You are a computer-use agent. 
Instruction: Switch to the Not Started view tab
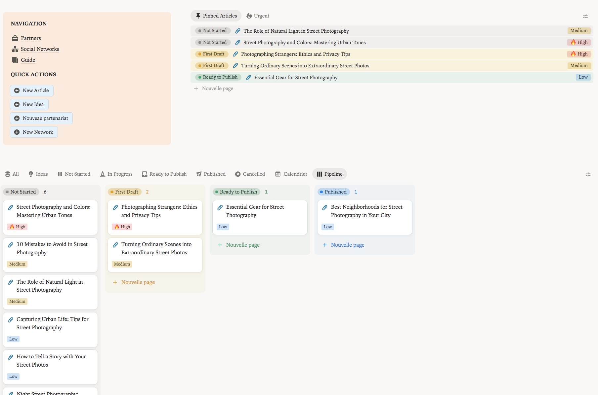[x=74, y=174]
